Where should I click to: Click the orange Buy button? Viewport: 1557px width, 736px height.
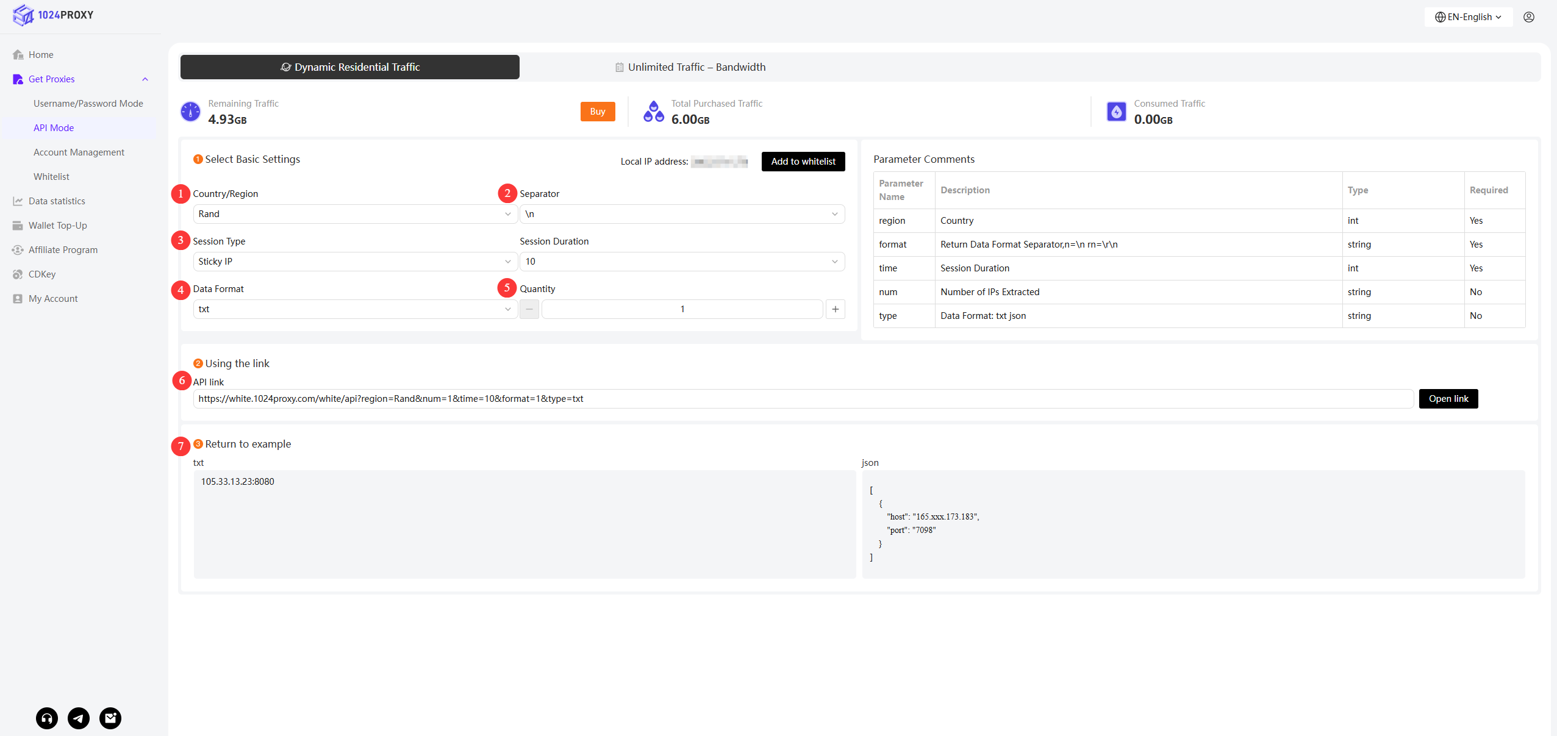[x=597, y=112]
